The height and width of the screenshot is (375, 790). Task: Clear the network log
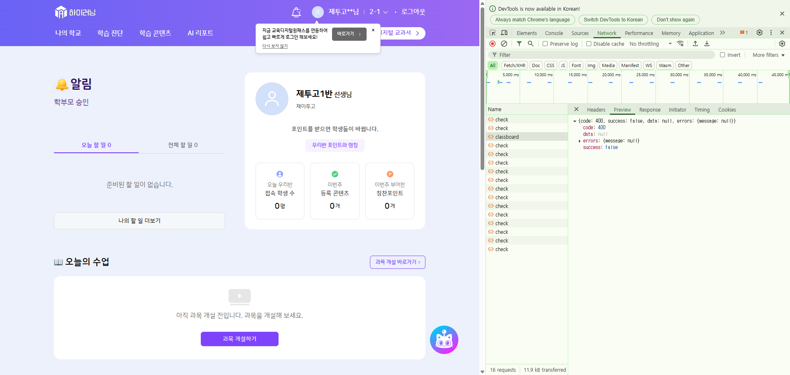click(x=504, y=44)
